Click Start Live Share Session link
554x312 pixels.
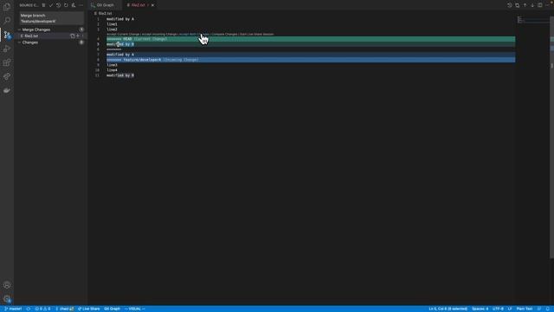coord(256,35)
